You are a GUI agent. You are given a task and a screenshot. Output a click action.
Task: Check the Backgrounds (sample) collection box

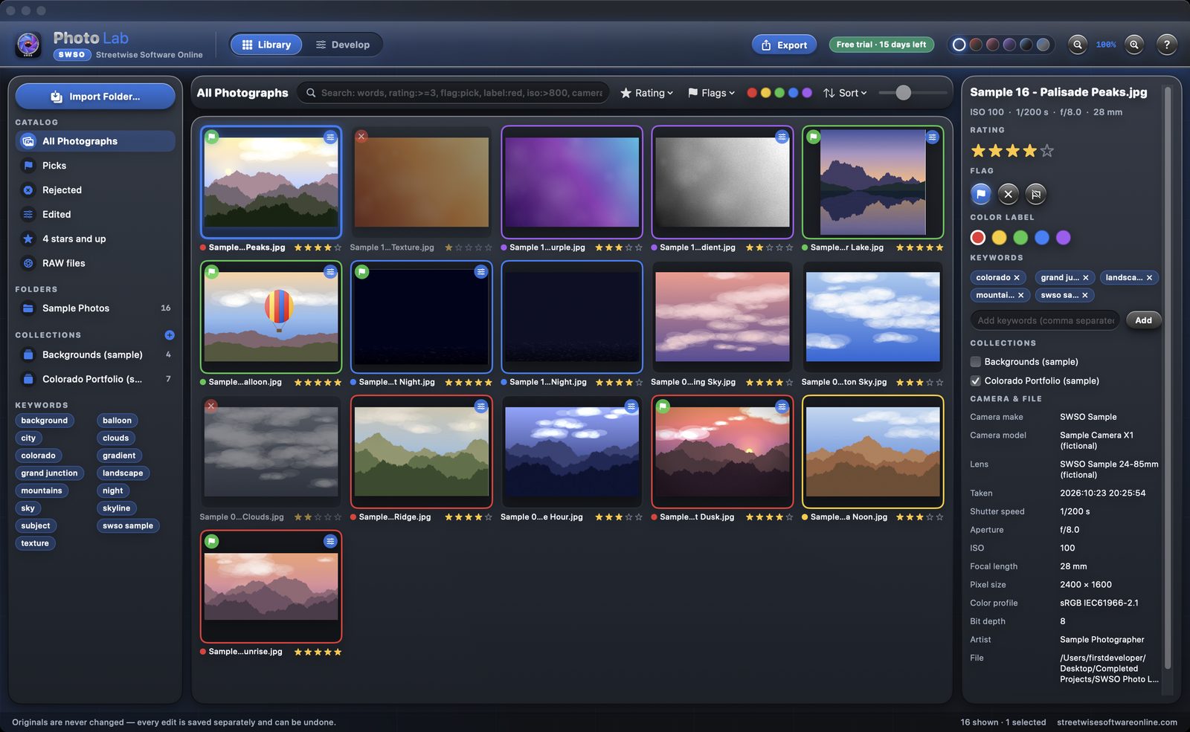(x=975, y=362)
